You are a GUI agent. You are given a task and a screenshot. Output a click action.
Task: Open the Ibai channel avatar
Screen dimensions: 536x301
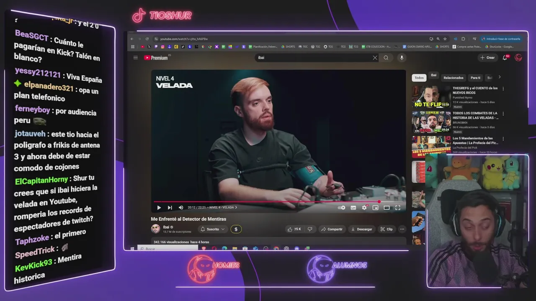click(x=155, y=229)
